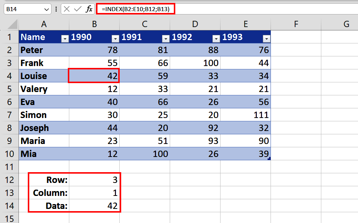Select the highlighted cell containing 42

pos(94,76)
